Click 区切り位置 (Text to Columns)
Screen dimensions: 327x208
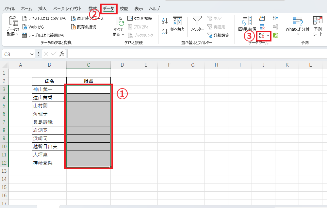point(247,24)
